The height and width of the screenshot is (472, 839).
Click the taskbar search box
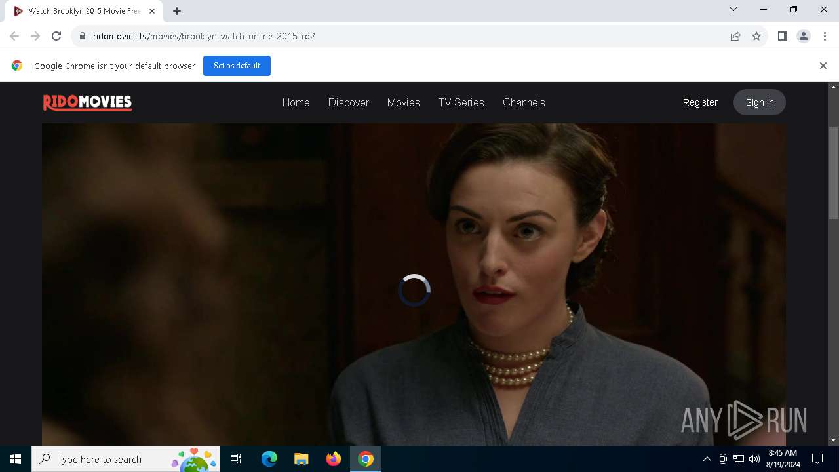(x=126, y=459)
